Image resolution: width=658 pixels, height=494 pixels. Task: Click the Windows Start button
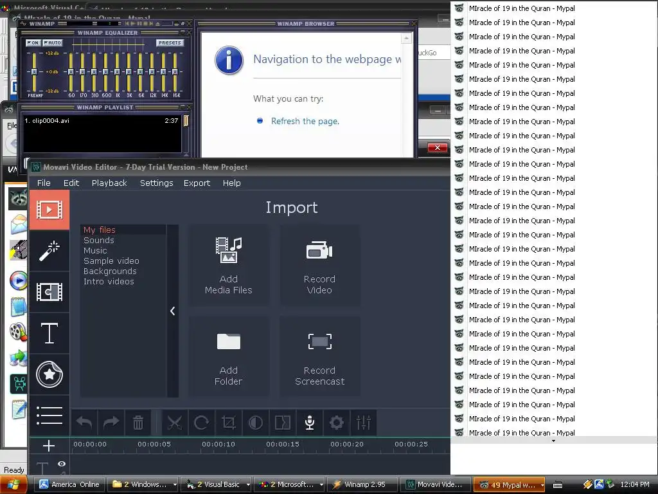[x=13, y=484]
